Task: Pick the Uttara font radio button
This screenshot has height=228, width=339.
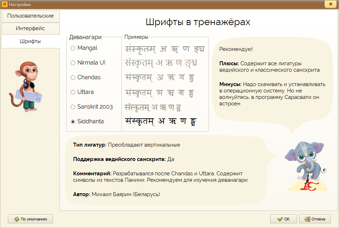Action: [73, 92]
